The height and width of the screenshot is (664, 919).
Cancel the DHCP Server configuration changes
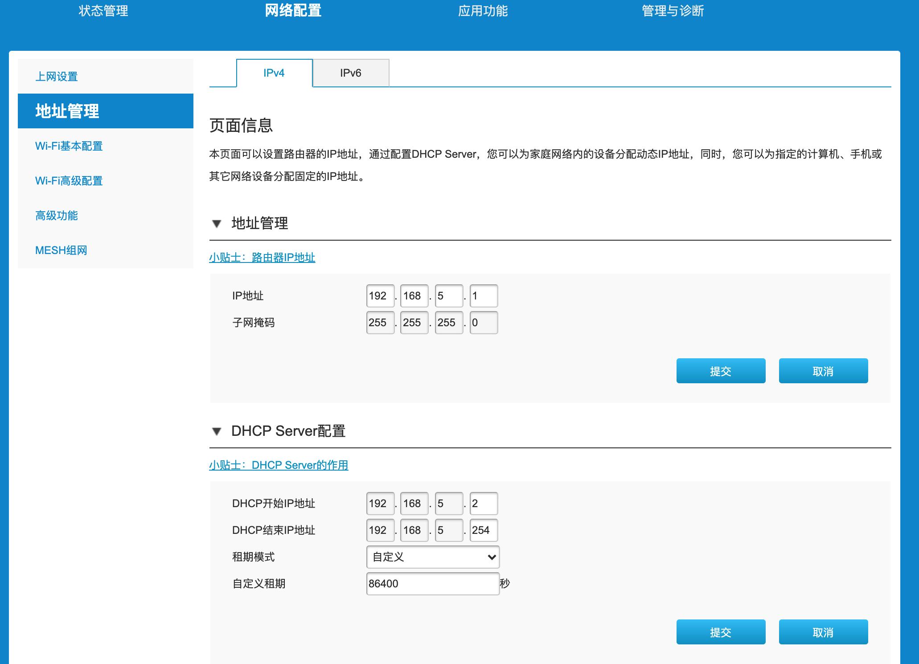click(x=823, y=631)
